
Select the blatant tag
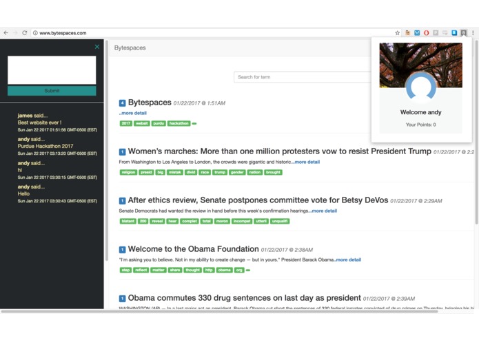point(128,221)
